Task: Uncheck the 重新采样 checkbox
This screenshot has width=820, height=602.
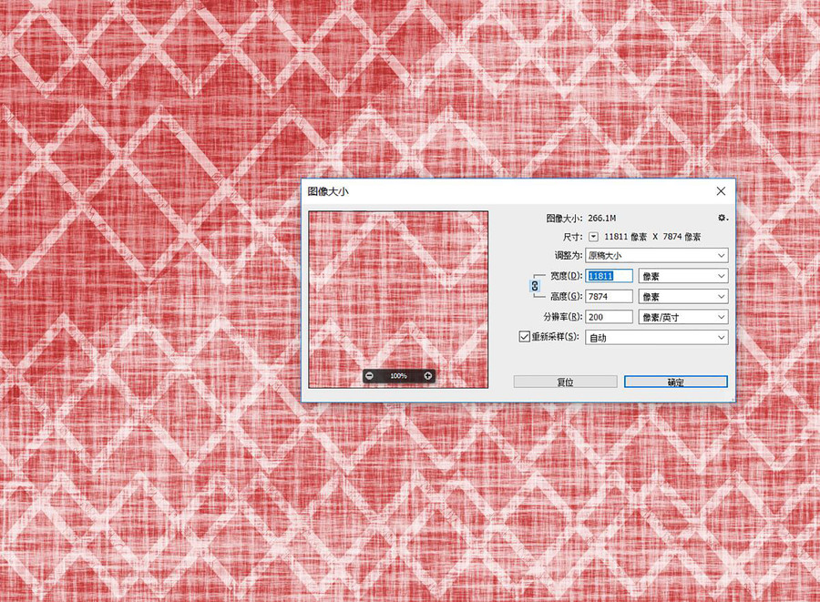Action: [x=524, y=337]
